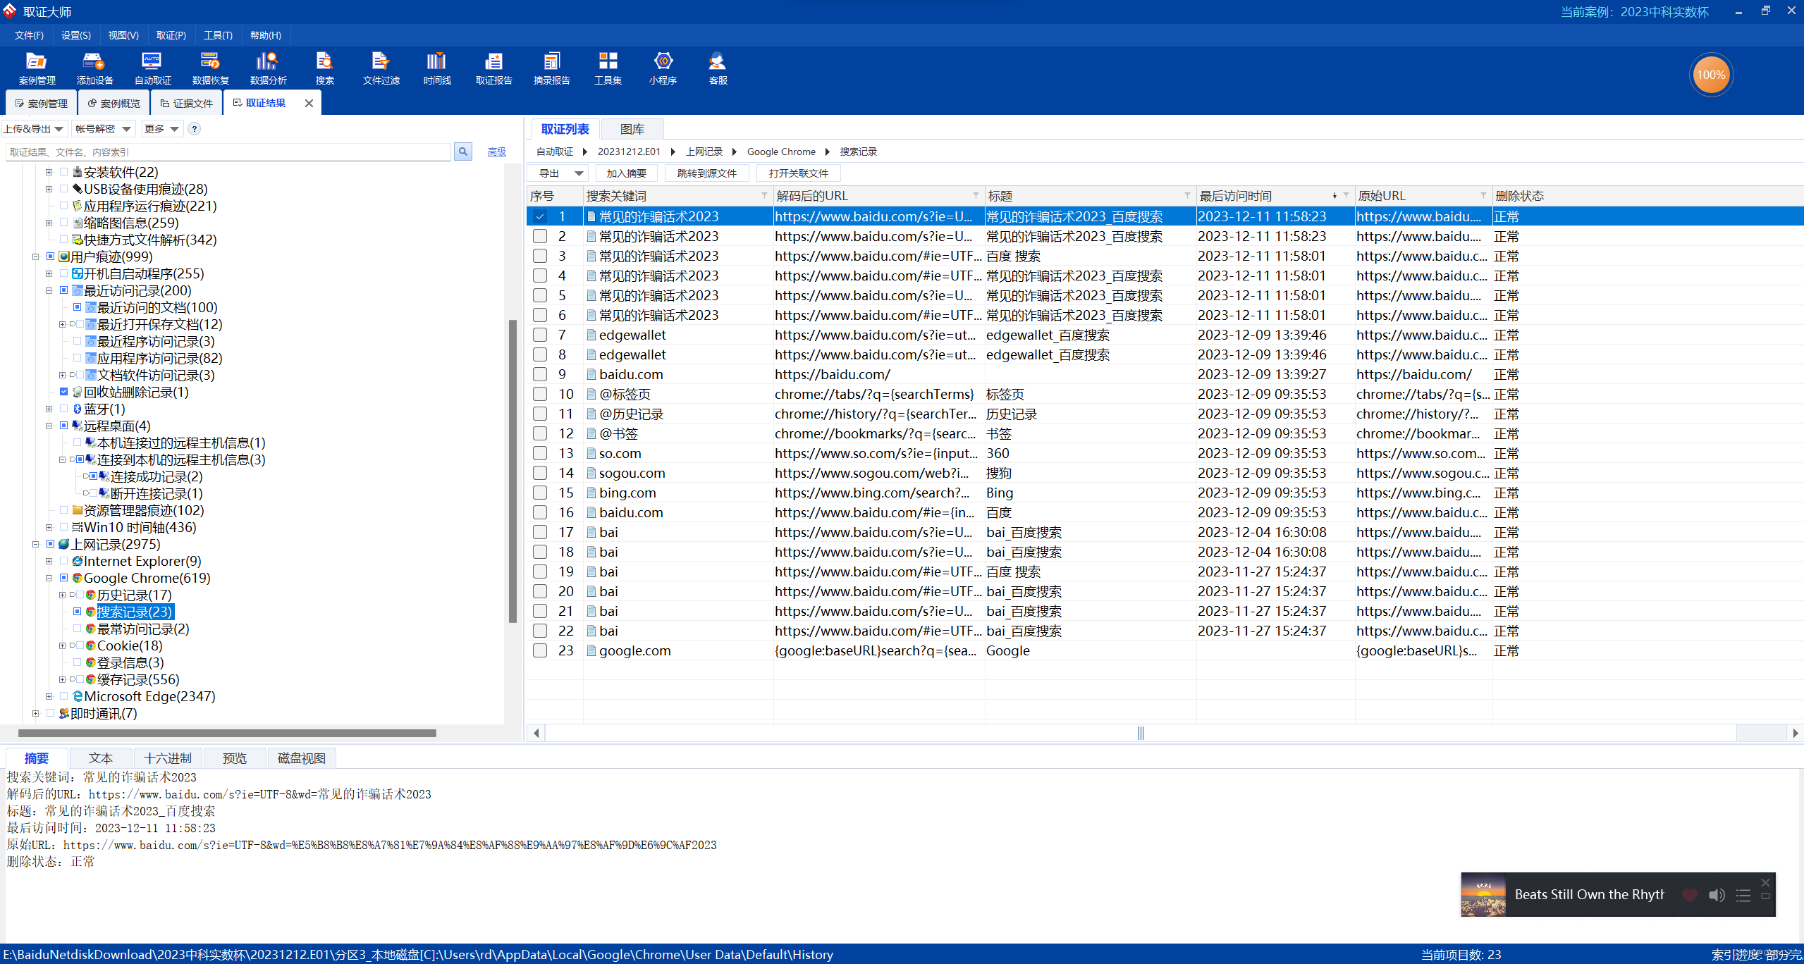Mute the music player speaker icon
The height and width of the screenshot is (964, 1804).
coord(1716,895)
